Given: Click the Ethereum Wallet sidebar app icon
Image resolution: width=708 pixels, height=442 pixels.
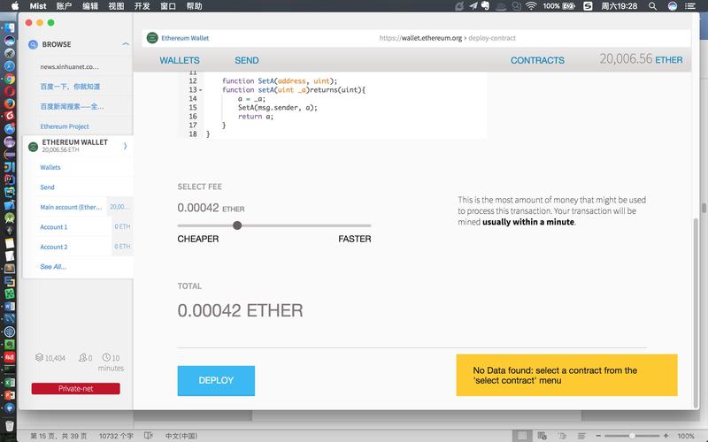Looking at the screenshot, I should [33, 146].
